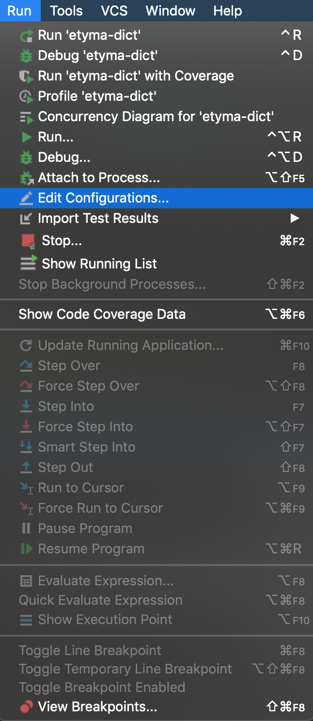Click the Debug bug icon

click(27, 55)
